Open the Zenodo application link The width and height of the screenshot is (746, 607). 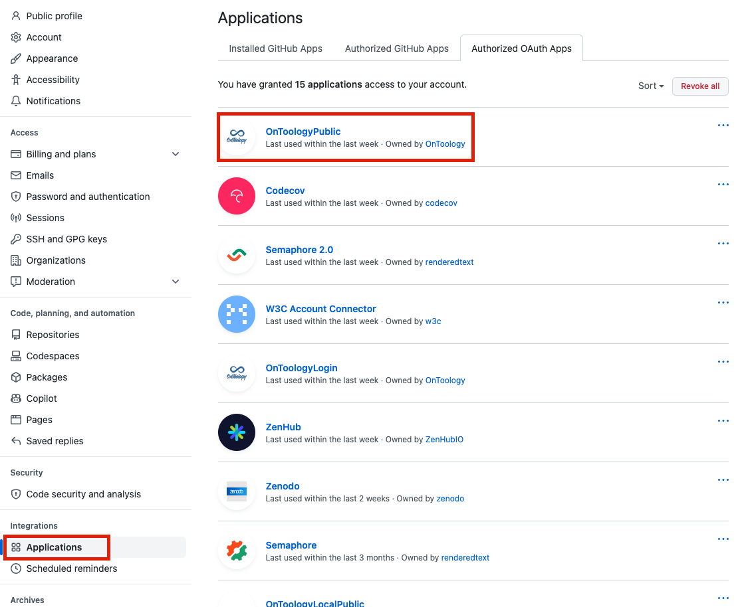[283, 486]
